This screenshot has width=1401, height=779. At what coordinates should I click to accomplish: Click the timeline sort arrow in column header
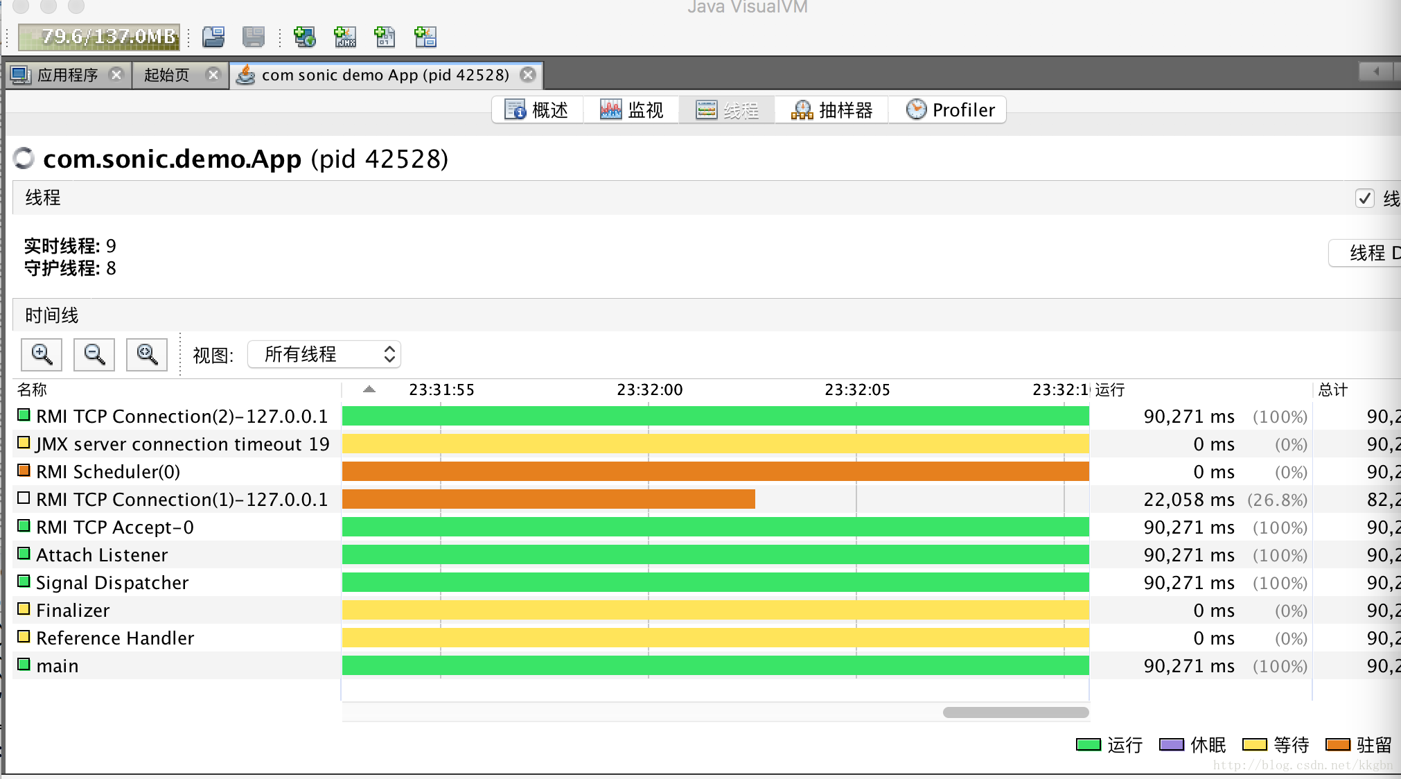[369, 389]
